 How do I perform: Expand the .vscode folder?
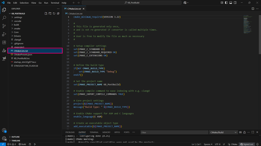(x=35, y=21)
